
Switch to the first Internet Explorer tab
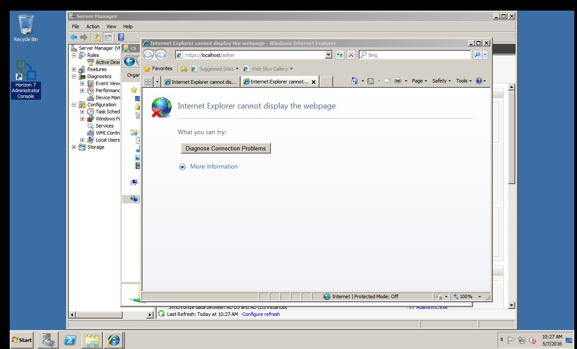click(201, 82)
